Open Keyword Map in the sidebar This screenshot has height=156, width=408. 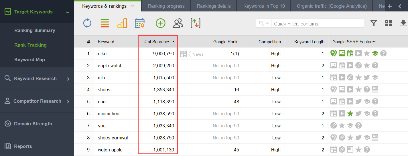[x=29, y=60]
